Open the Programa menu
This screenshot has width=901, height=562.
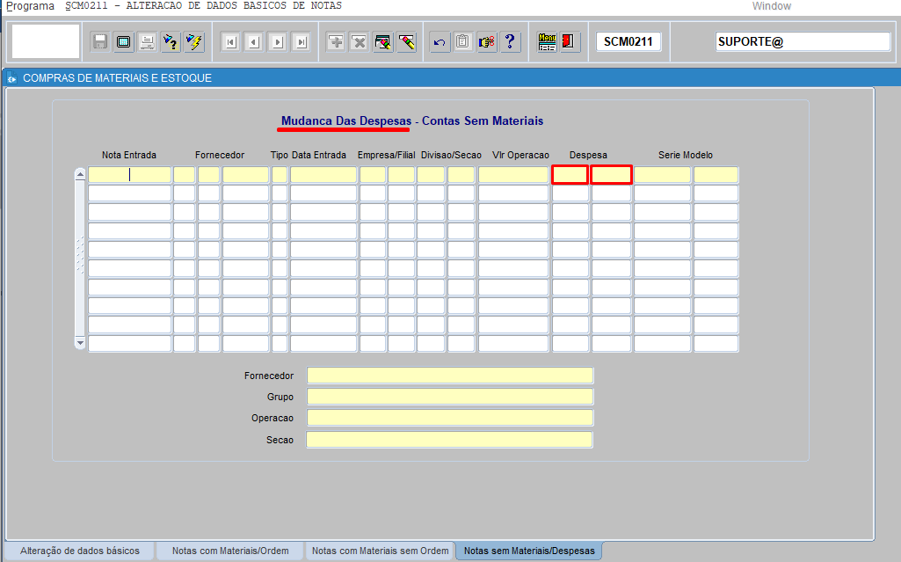click(30, 6)
